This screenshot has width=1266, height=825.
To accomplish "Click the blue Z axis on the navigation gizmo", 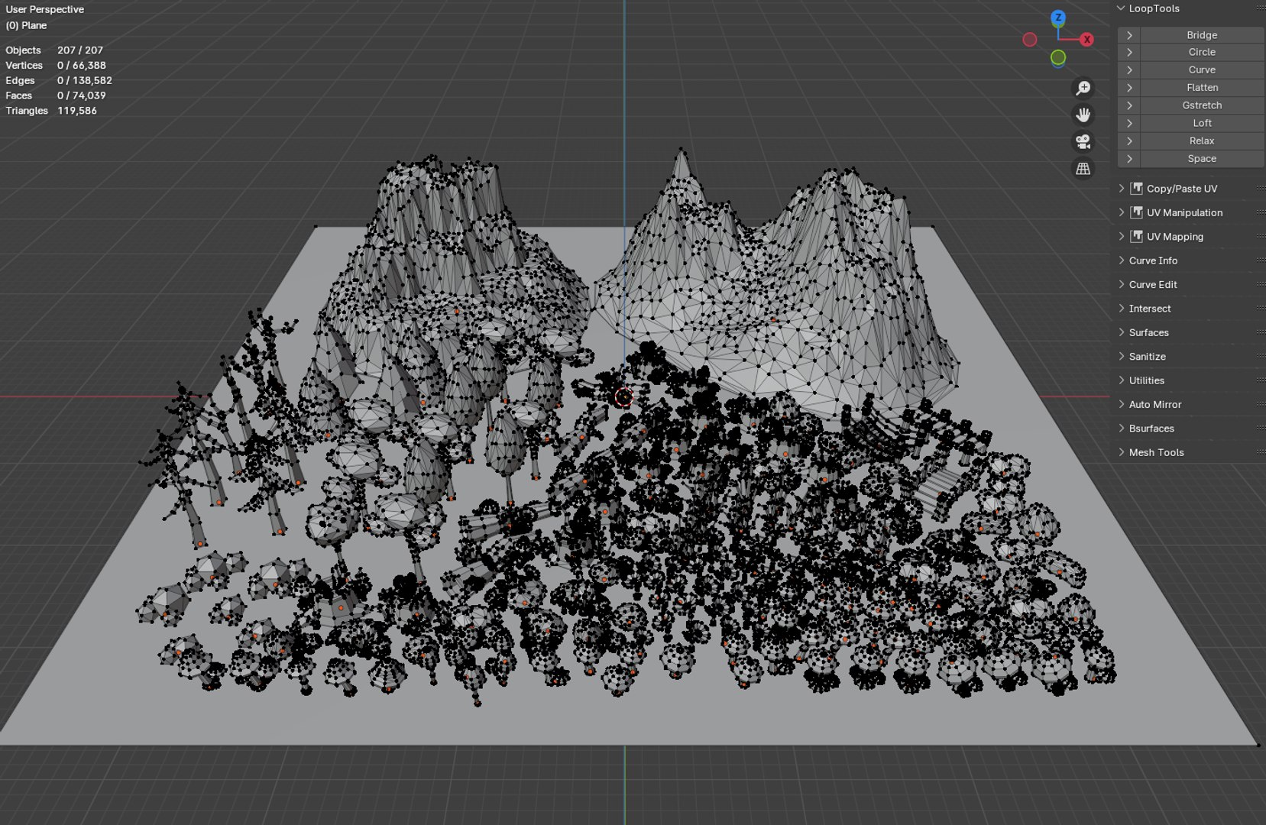I will click(x=1058, y=18).
